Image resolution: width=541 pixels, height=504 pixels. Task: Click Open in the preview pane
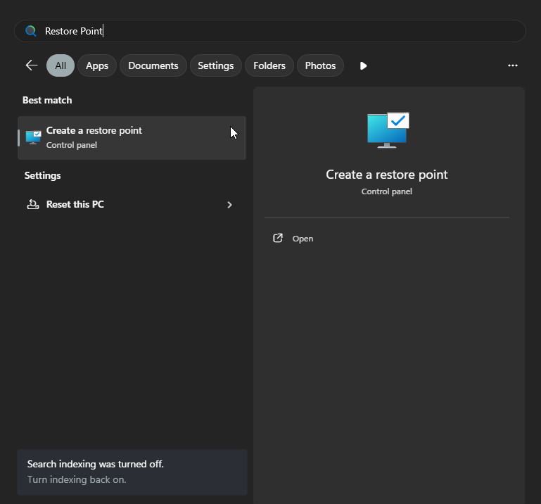pos(303,239)
